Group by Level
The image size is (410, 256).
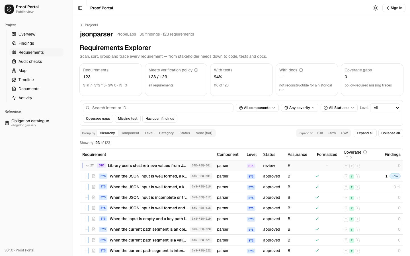149,133
